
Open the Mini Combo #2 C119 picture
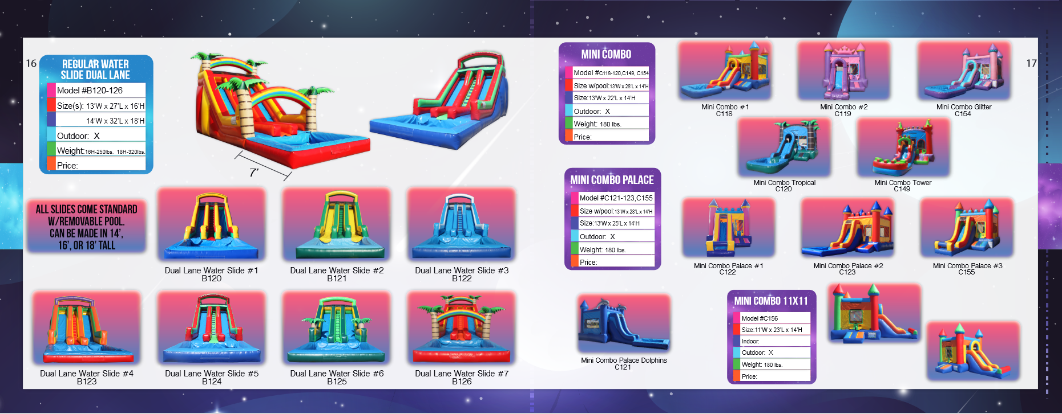click(x=844, y=71)
